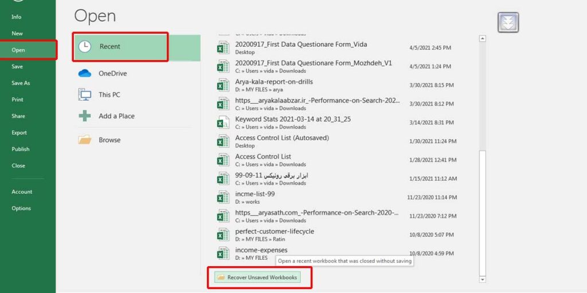Click the date 4/5/2021 2:45 PM
The height and width of the screenshot is (293, 587).
click(430, 48)
